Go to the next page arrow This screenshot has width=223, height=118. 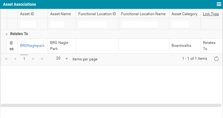pos(33,59)
